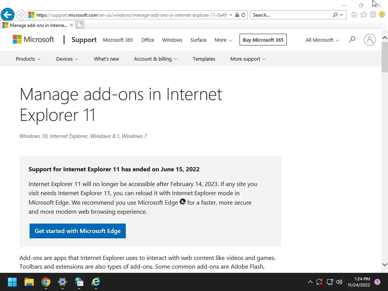Open Templates in the sub-navigation
Screen dimensions: 388x291
(x=204, y=59)
